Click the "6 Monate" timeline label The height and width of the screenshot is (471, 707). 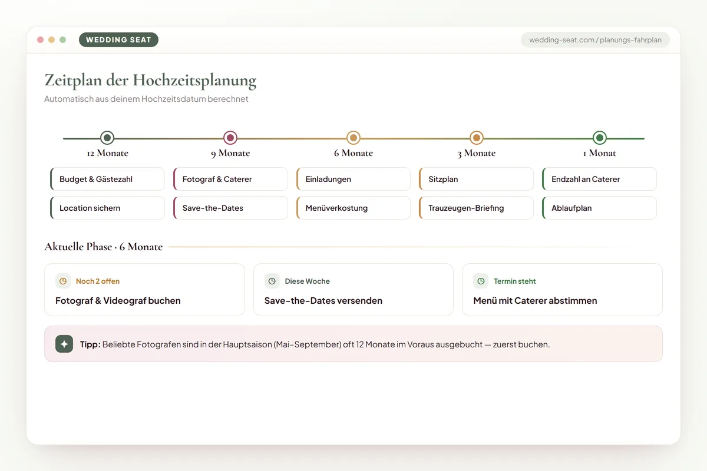click(353, 153)
